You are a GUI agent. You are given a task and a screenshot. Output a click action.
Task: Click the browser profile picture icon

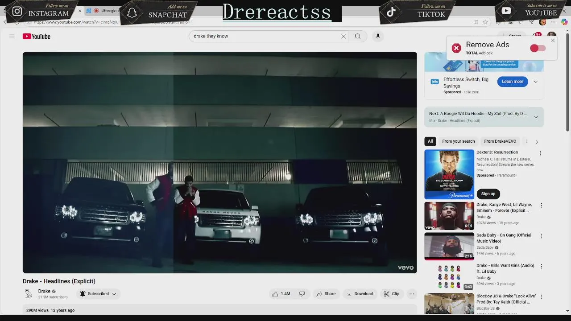542,22
